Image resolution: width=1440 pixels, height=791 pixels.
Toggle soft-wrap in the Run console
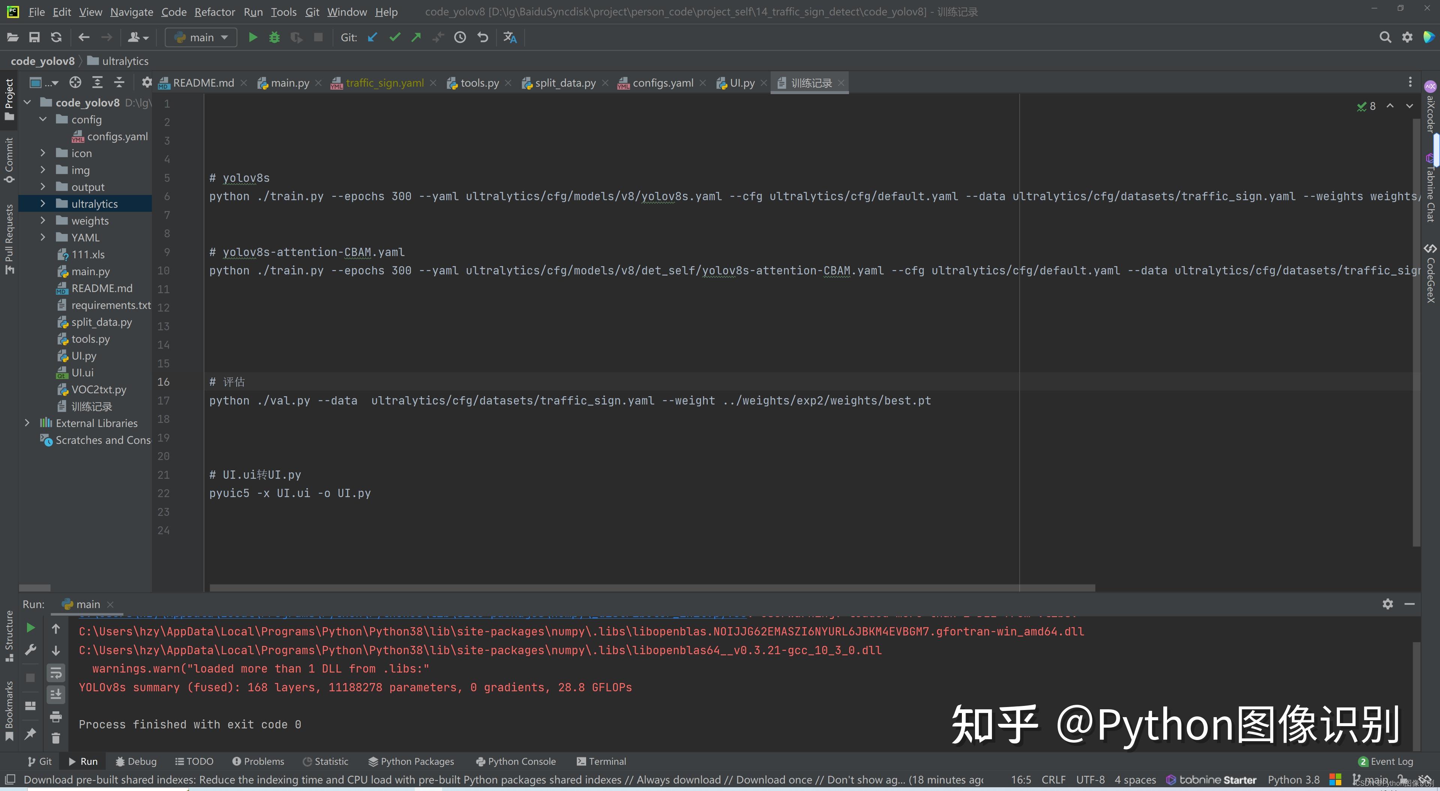click(x=56, y=673)
